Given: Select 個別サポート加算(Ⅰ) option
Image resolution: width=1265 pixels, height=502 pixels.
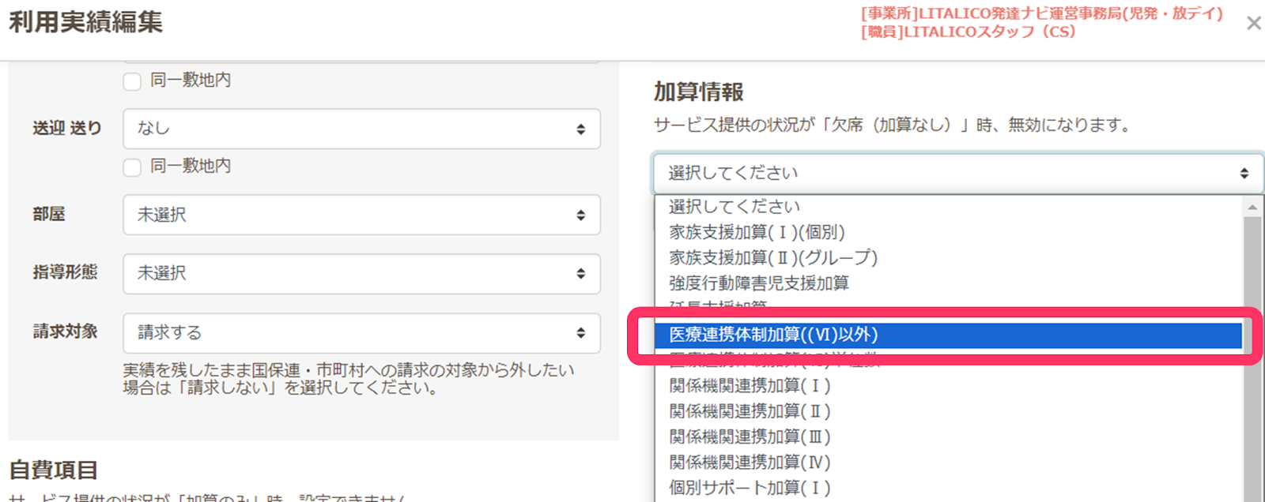Looking at the screenshot, I should [x=750, y=487].
